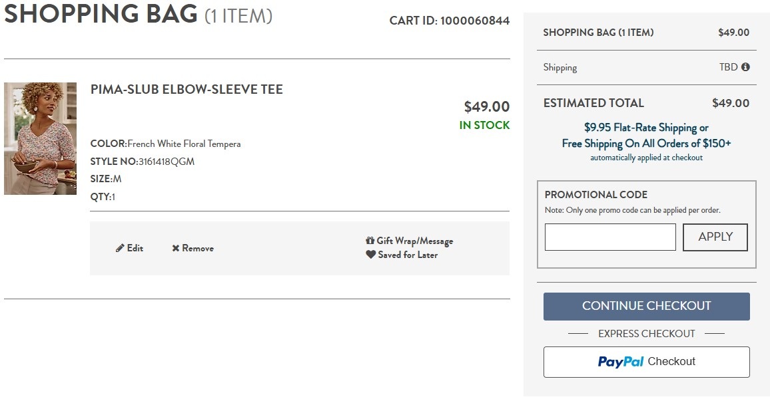Click the X icon beside Remove
This screenshot has width=770, height=397.
176,248
